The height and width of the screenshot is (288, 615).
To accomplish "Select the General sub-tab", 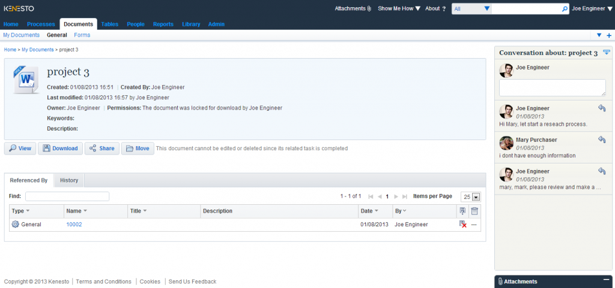I will click(57, 35).
